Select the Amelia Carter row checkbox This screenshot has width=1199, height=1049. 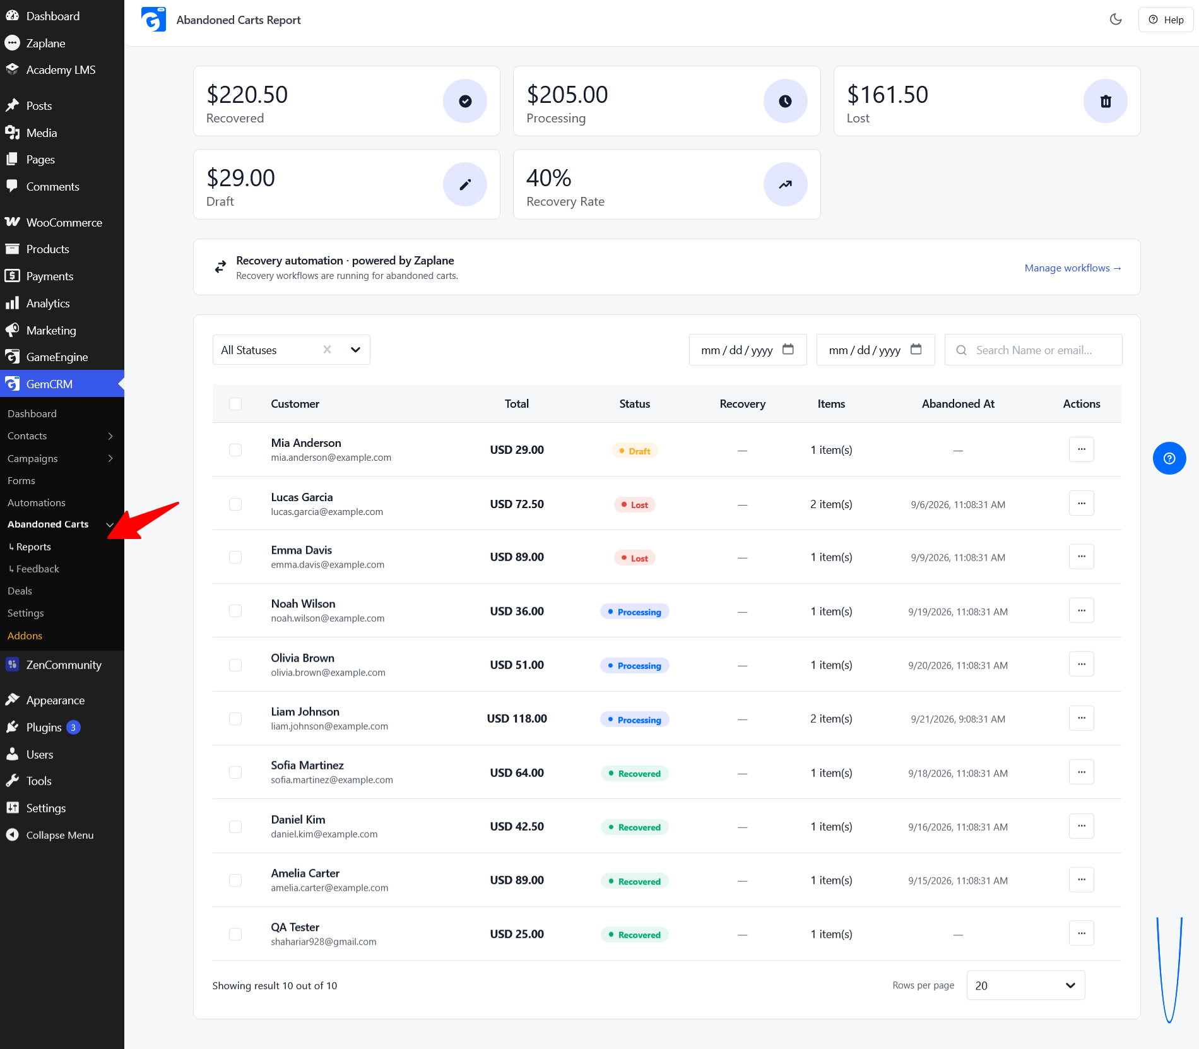[235, 880]
